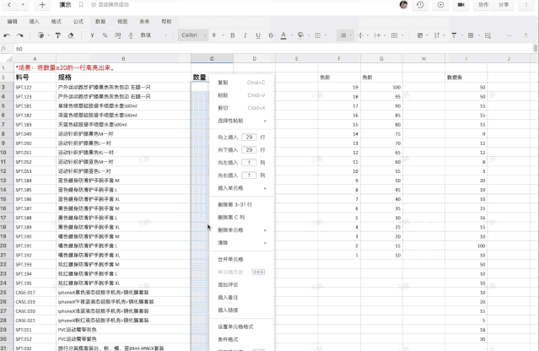Click the undo arrow icon
This screenshot has width=539, height=351.
7,35
